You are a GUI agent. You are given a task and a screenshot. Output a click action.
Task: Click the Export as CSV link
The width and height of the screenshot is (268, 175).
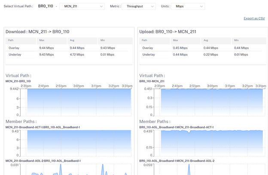(x=254, y=18)
